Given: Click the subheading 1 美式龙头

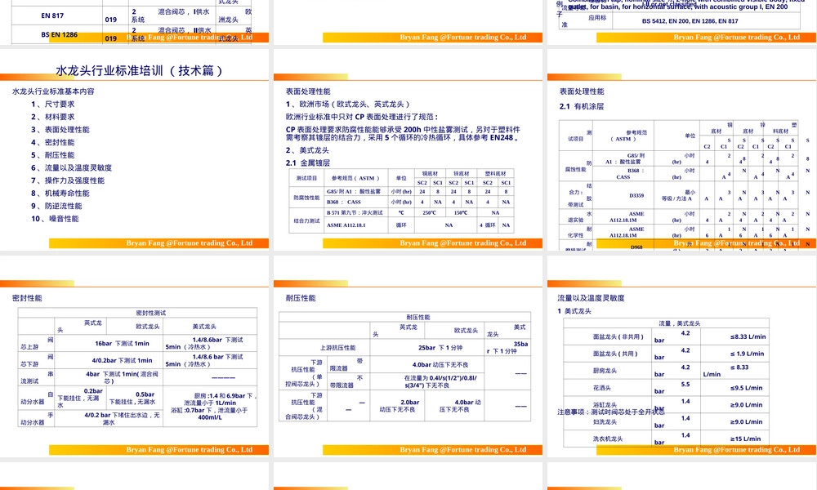Looking at the screenshot, I should tap(574, 311).
